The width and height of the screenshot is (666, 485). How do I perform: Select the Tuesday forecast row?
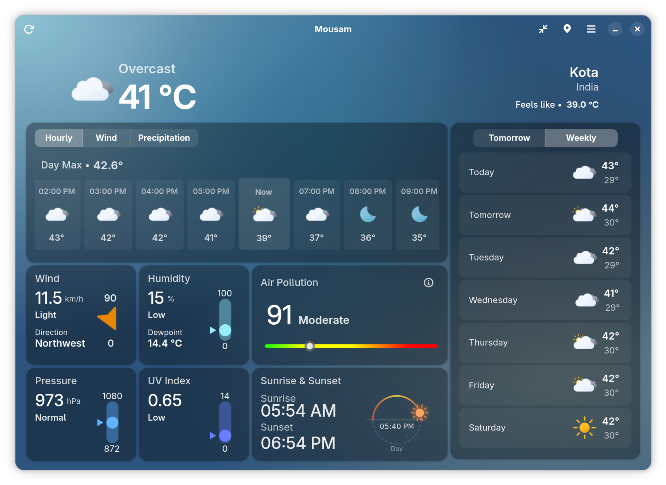pos(545,257)
